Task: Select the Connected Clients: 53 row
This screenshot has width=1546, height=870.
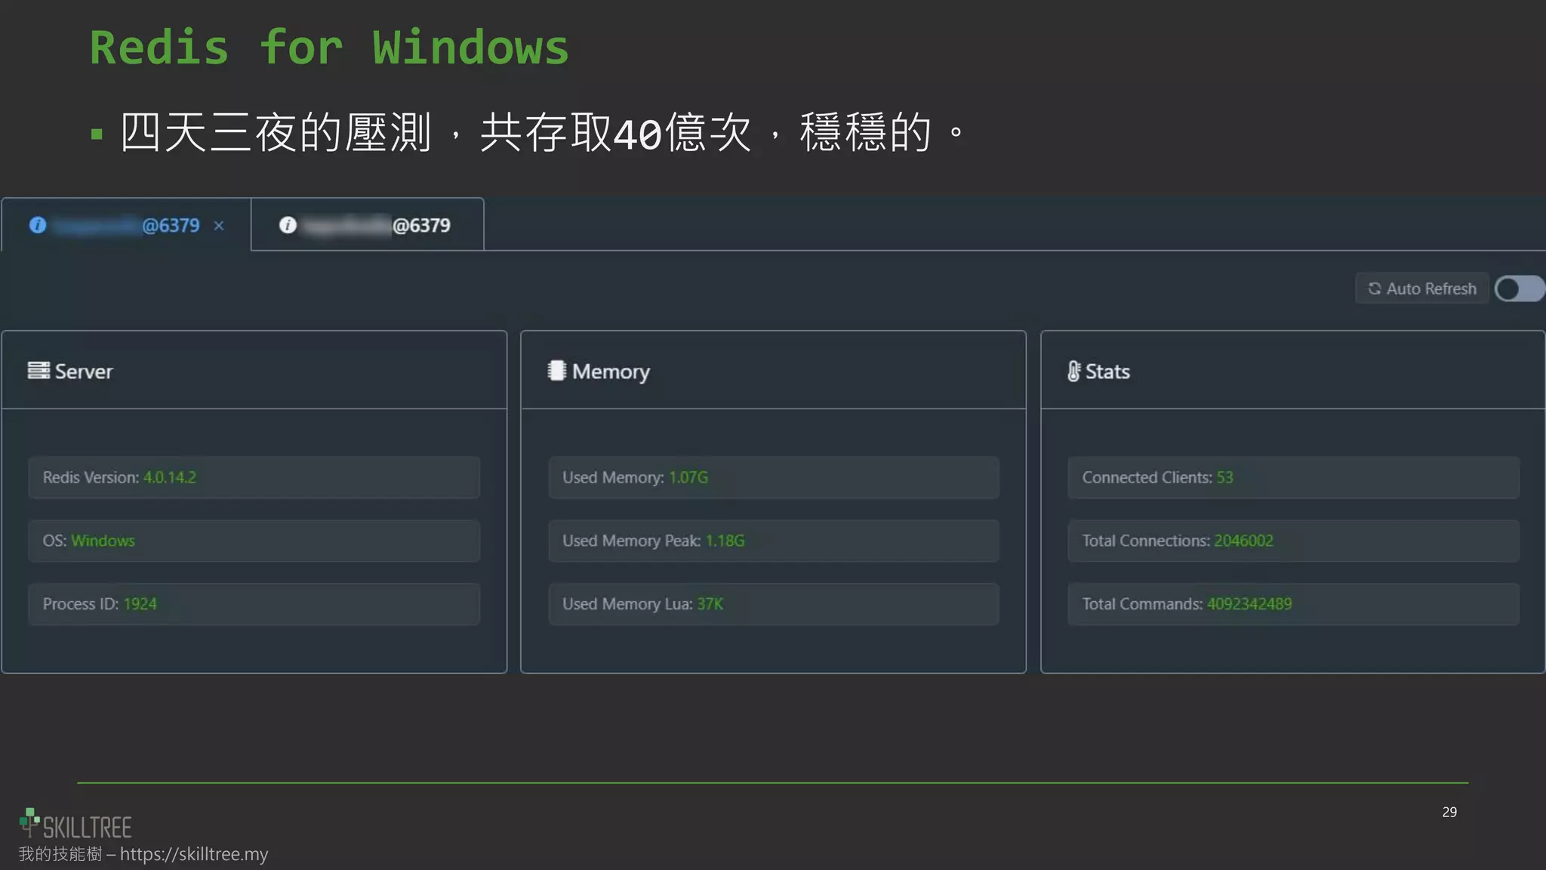Action: tap(1293, 477)
